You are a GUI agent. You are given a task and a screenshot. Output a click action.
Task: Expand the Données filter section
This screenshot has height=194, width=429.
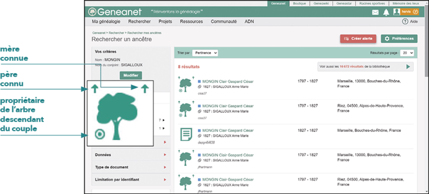[131, 155]
